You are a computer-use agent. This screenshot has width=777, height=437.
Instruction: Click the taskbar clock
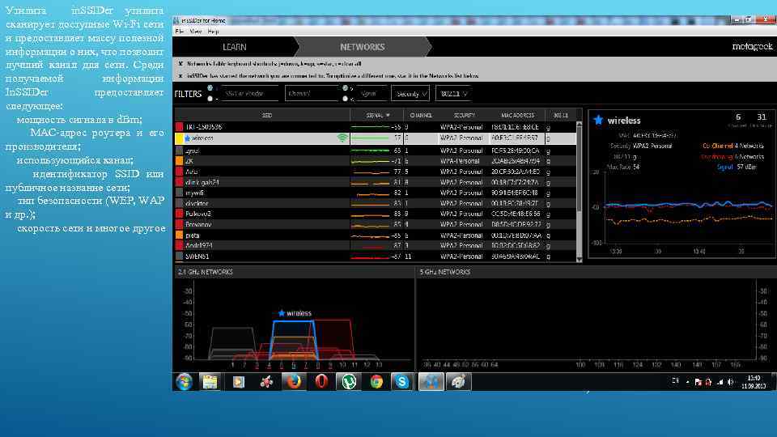pyautogui.click(x=754, y=381)
